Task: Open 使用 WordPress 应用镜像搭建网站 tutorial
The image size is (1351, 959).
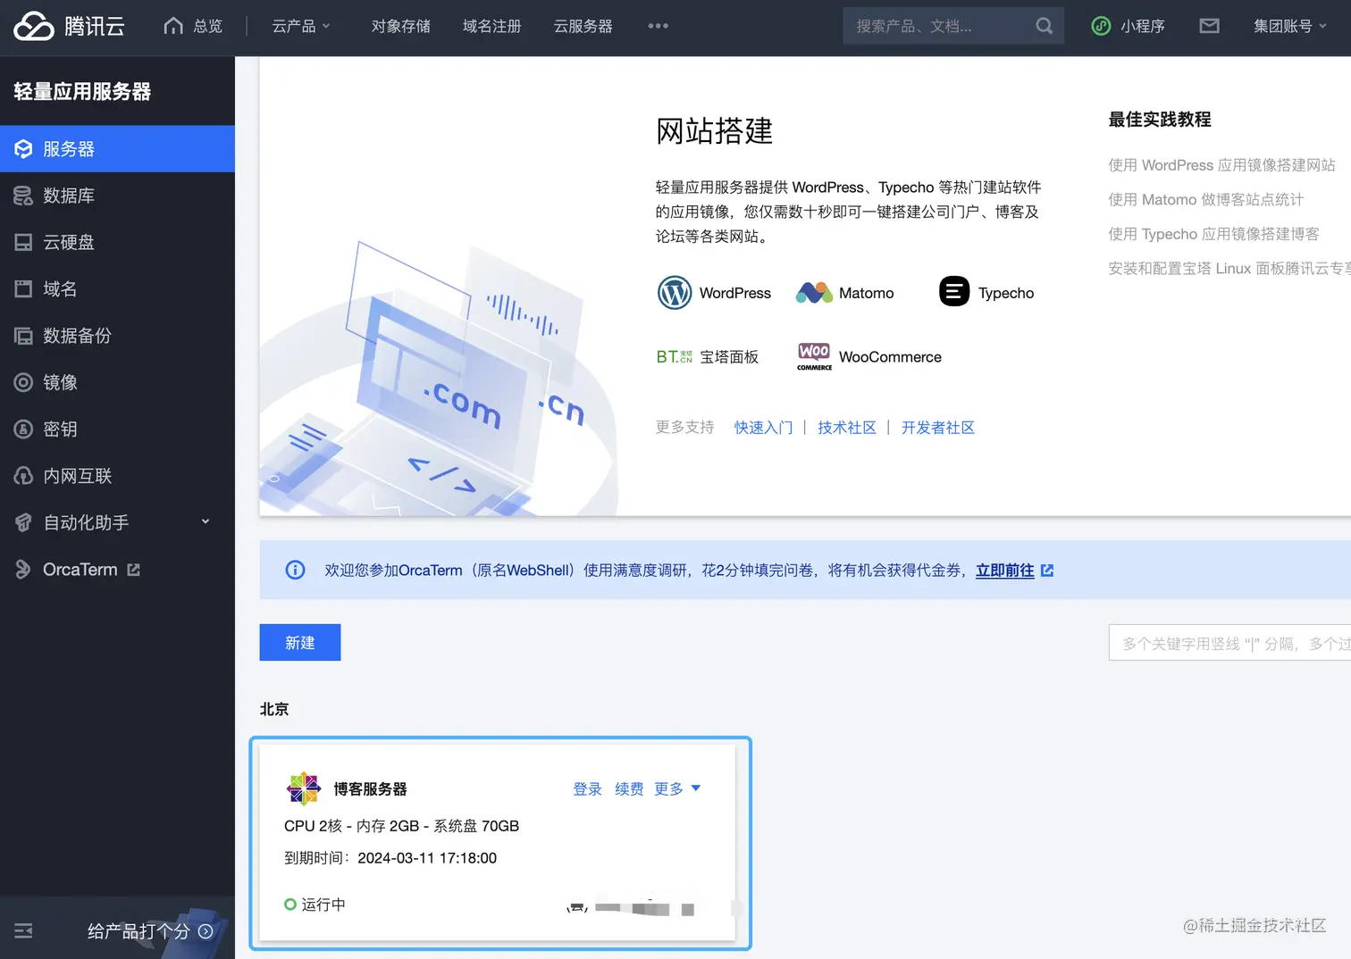Action: pyautogui.click(x=1221, y=165)
